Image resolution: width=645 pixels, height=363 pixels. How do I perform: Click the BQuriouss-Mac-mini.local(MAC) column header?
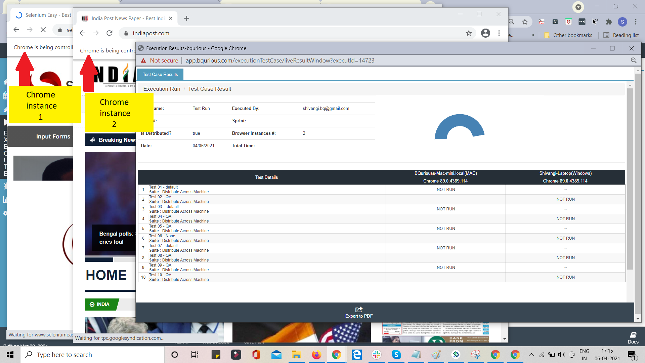[x=445, y=173]
